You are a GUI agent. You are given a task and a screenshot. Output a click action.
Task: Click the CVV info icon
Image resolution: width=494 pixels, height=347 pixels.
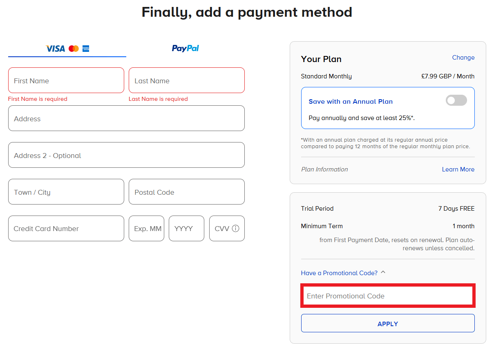(x=235, y=229)
